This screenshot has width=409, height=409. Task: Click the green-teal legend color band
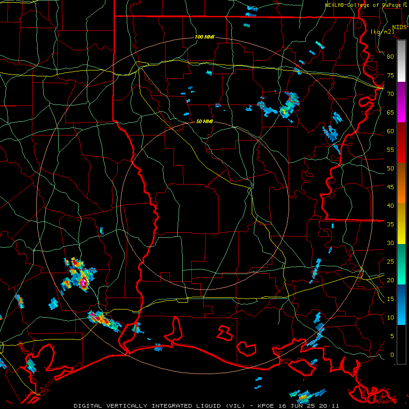401,264
